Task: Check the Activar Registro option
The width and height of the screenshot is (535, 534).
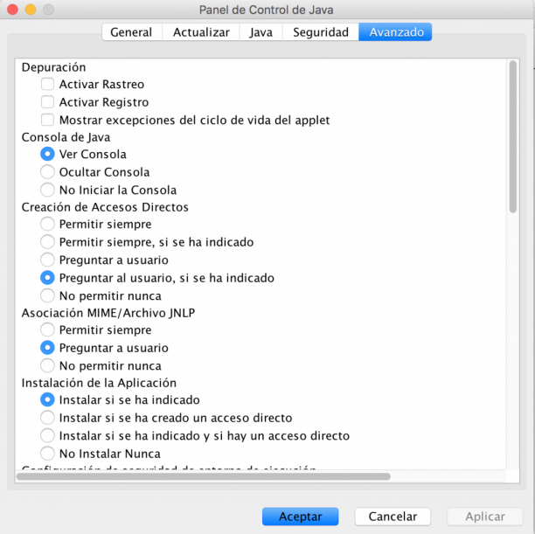Action: tap(47, 102)
